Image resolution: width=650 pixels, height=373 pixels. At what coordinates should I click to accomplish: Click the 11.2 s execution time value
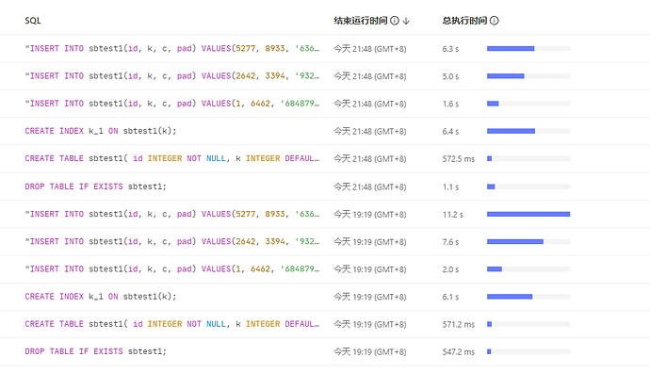click(x=453, y=214)
